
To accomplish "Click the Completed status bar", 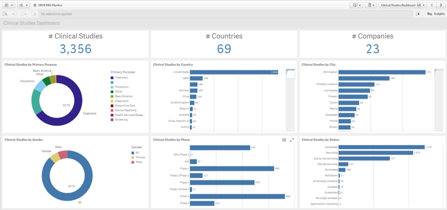I will pos(382,147).
